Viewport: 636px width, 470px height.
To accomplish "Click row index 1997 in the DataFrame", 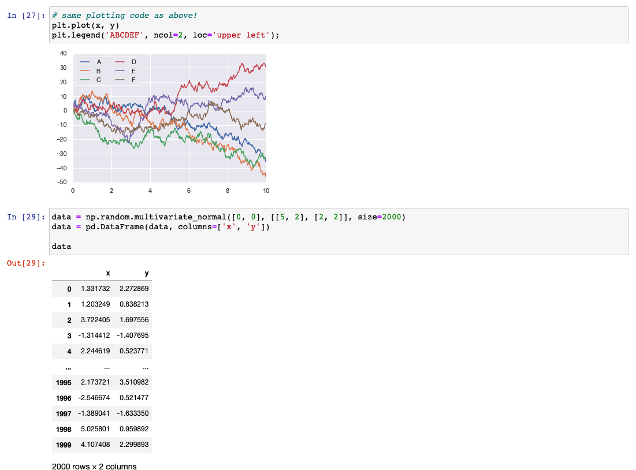I will (64, 414).
